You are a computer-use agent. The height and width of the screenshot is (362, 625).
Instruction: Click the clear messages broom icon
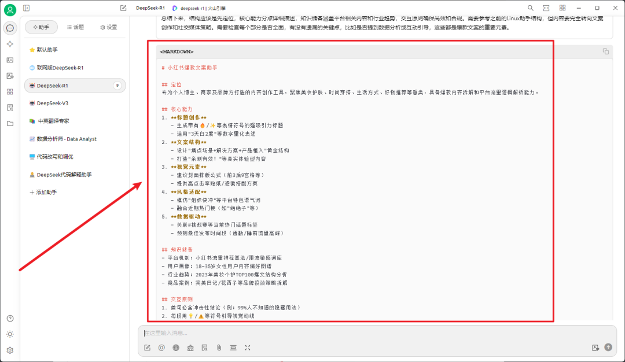(190, 348)
